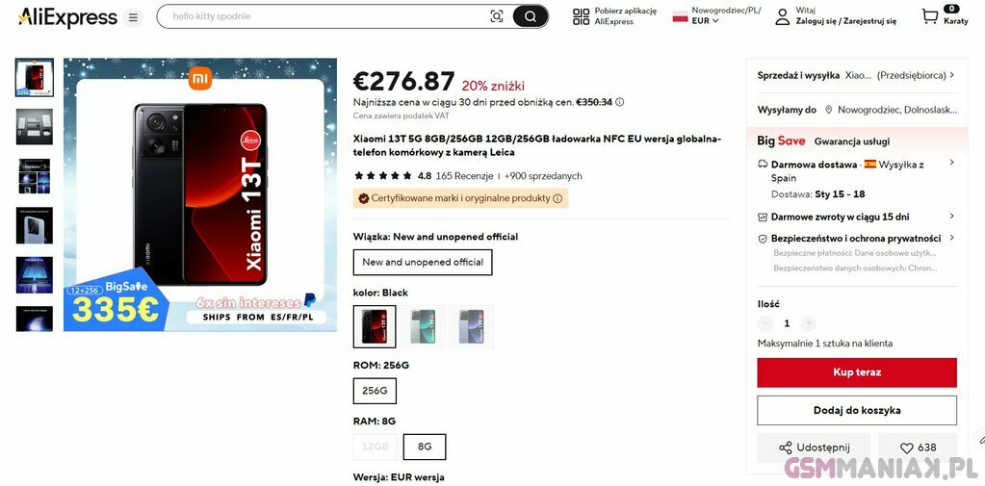Click the red Kup teraz button
The image size is (985, 486).
[x=857, y=372]
